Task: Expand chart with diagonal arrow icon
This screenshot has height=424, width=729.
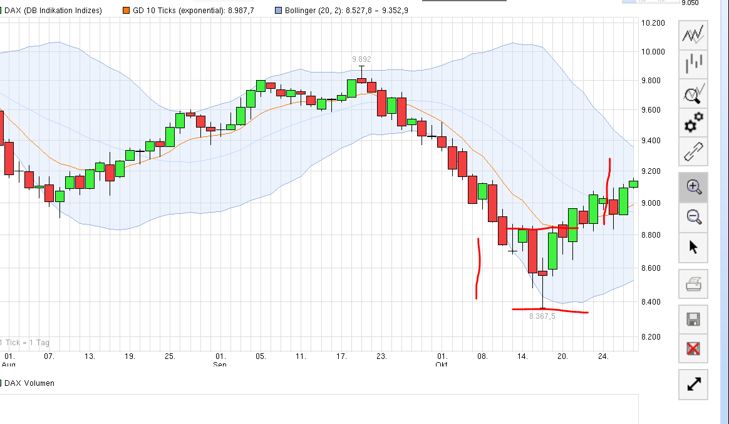Action: pos(693,384)
